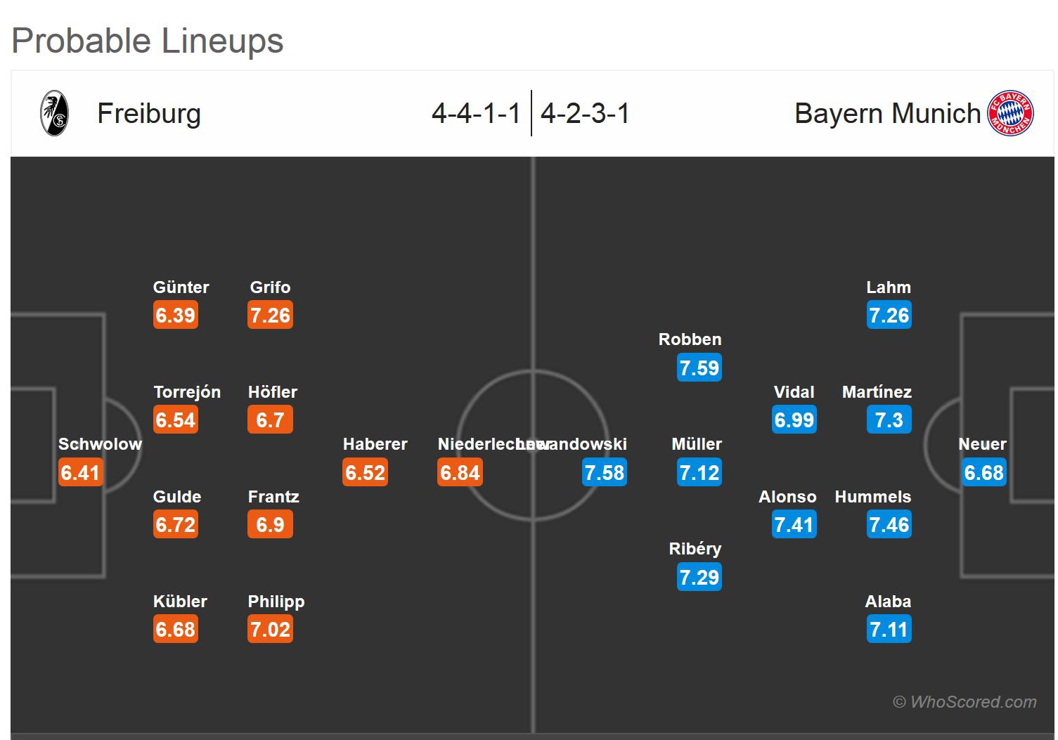Image resolution: width=1058 pixels, height=740 pixels.
Task: Click the player name Alaba
Action: coord(888,602)
